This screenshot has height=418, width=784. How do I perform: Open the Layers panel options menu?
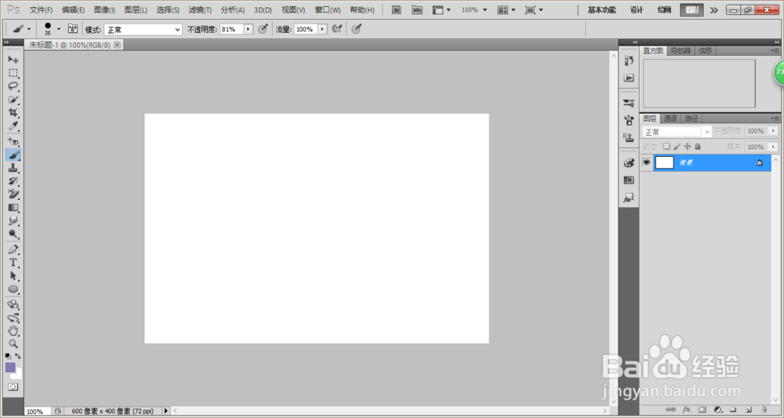pos(775,118)
